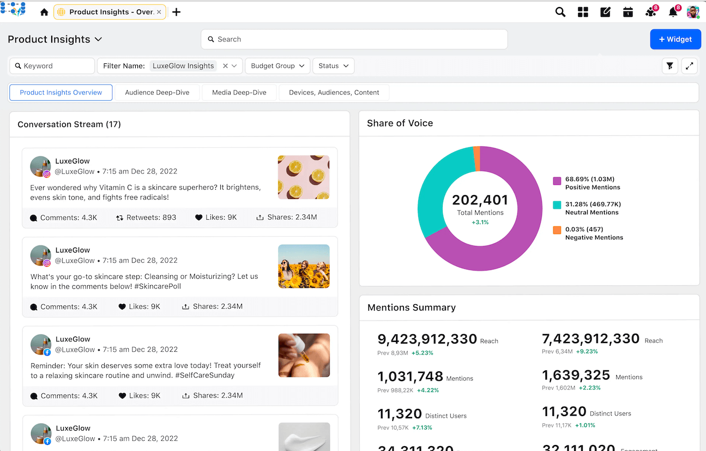Open Devices, Audiences, Content tab

point(334,93)
